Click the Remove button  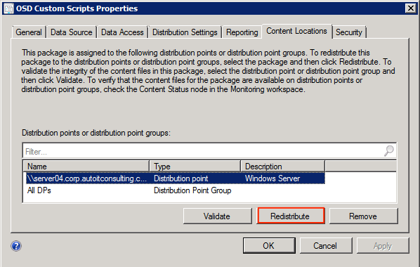pos(363,216)
